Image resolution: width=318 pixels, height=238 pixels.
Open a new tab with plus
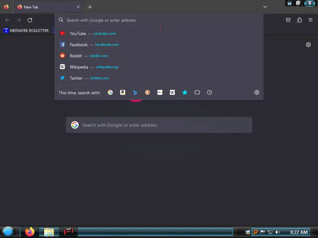90,7
